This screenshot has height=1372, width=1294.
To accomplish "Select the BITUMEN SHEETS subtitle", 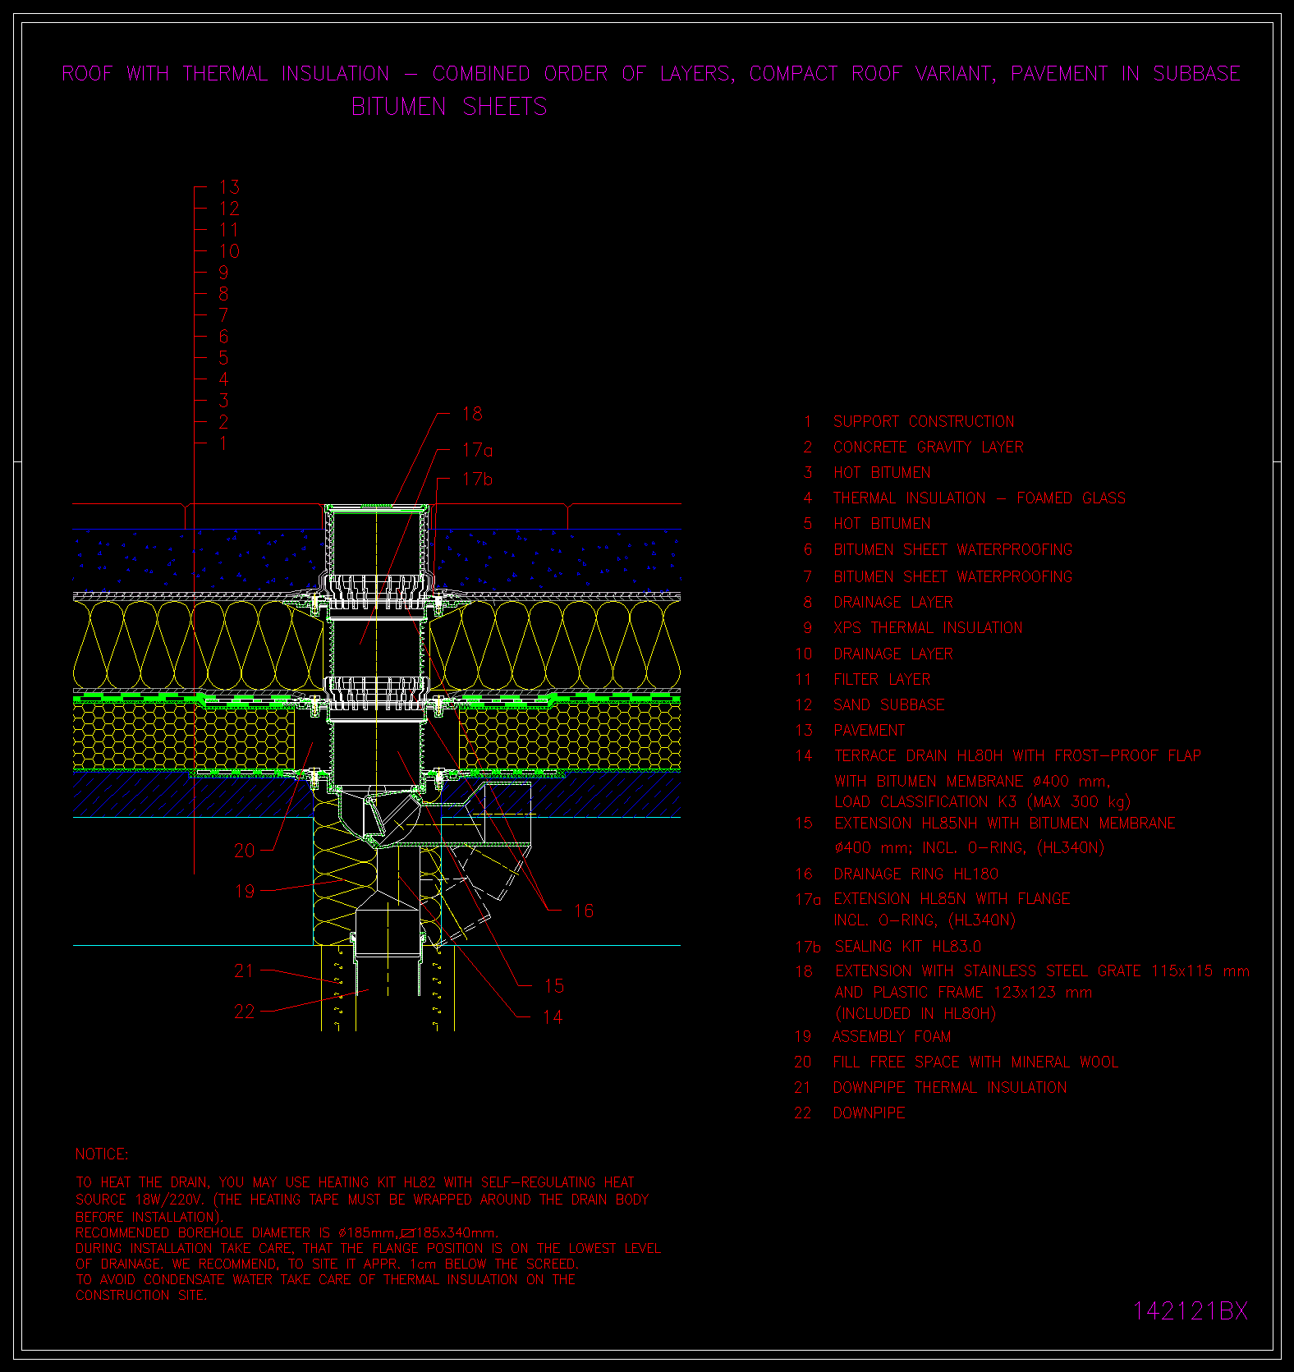I will tap(448, 107).
